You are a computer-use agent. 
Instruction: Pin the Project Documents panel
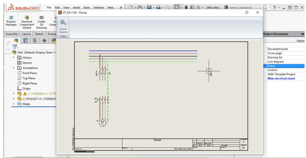302,34
